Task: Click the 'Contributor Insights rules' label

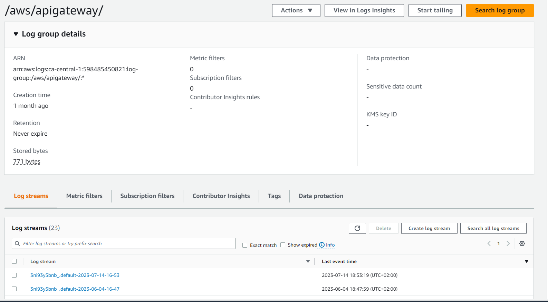Action: pos(225,97)
